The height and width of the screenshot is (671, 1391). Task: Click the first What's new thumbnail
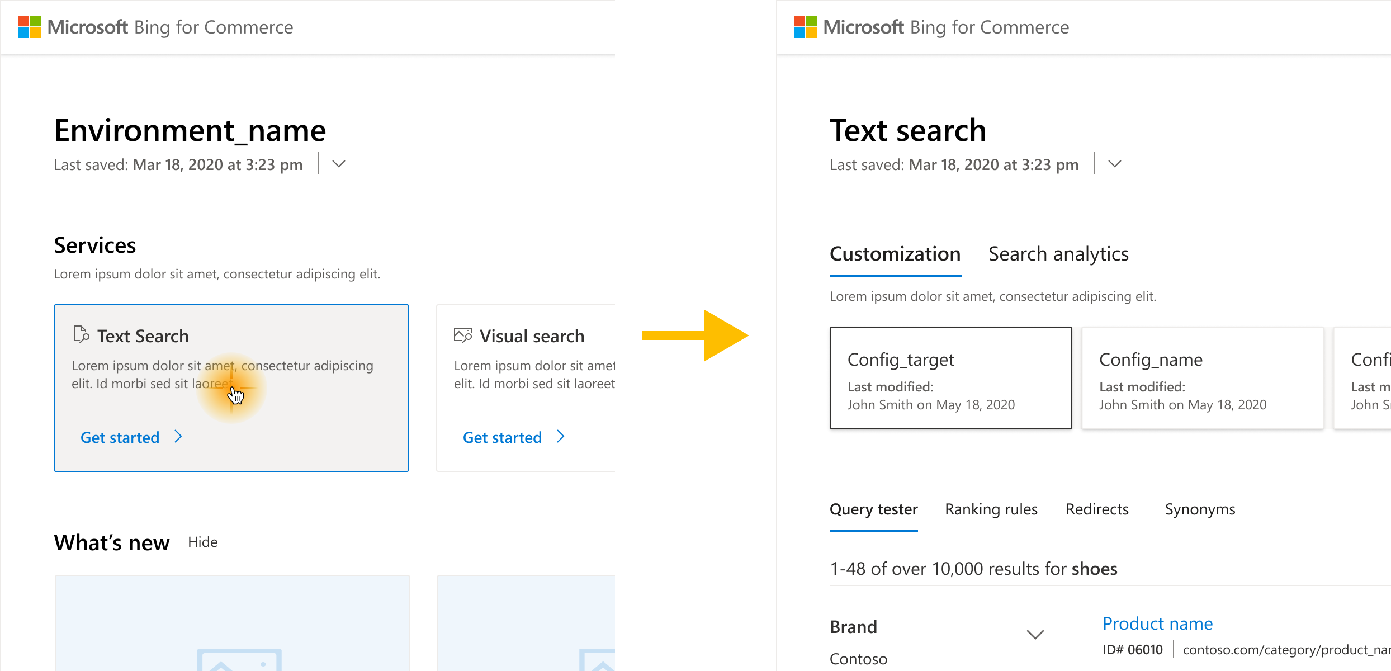[x=233, y=623]
